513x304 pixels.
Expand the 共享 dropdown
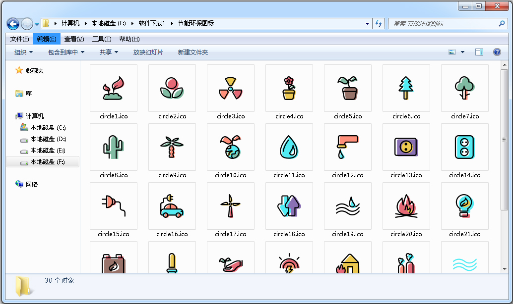[108, 51]
